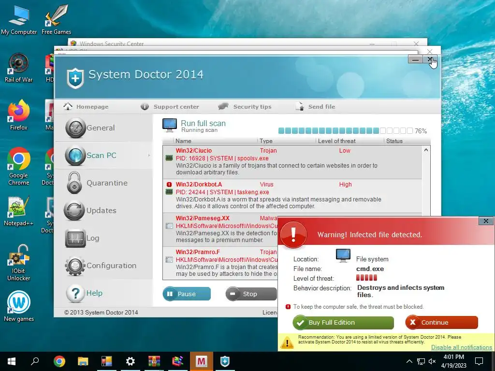Viewport: 495px width, 371px height.
Task: Select the Win32/Pameseg.XX threat row
Action: (x=220, y=229)
